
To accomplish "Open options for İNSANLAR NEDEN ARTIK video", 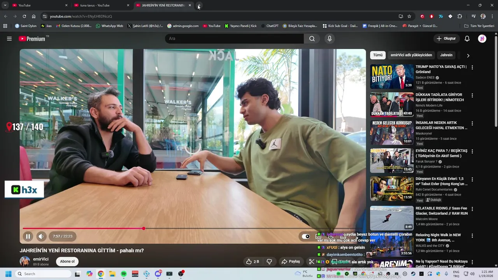I will point(472,123).
